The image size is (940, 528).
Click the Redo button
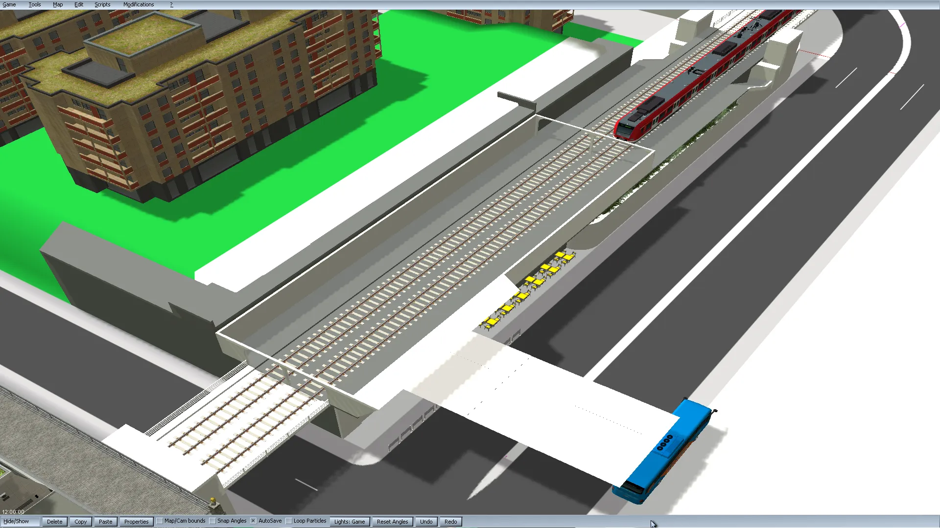pyautogui.click(x=450, y=522)
